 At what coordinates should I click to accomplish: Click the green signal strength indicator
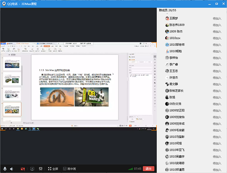point(130,169)
